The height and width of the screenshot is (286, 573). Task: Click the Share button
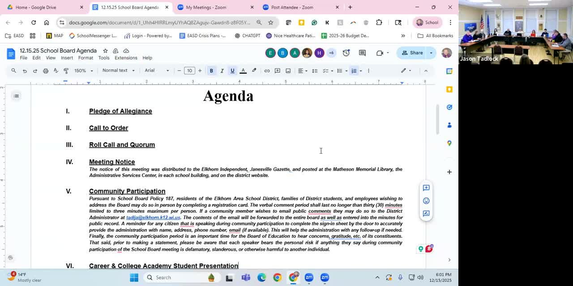pos(412,53)
